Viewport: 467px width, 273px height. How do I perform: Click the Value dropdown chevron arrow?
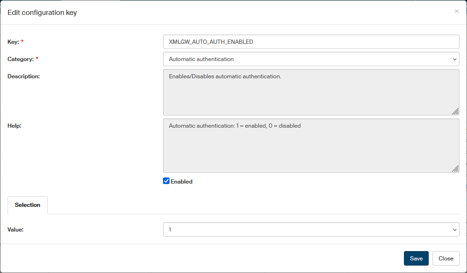pyautogui.click(x=455, y=230)
